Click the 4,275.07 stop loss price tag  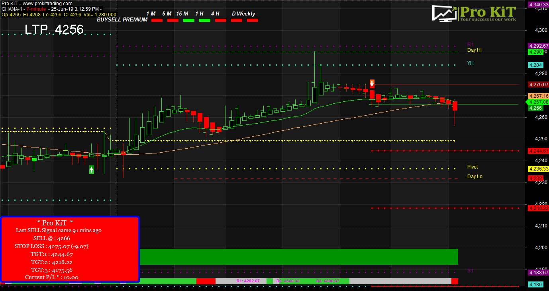(x=538, y=85)
